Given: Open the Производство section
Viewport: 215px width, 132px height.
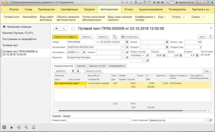Looking at the screenshot, I should (x=46, y=10).
